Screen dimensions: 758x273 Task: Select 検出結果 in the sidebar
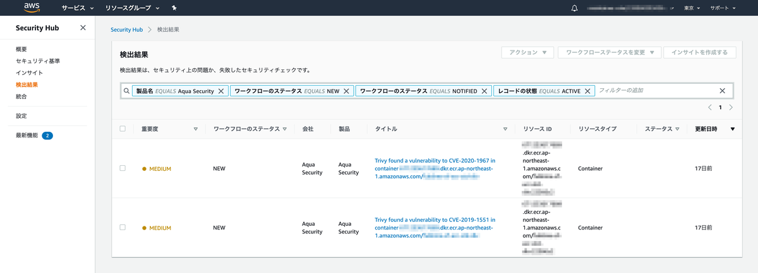pos(27,84)
